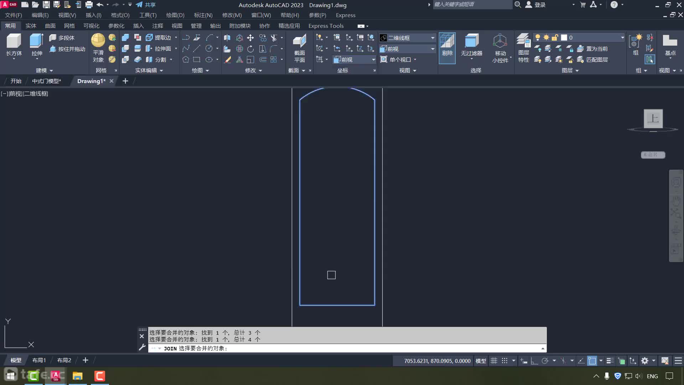
Task: Toggle ortho mode in status bar
Action: (534, 361)
